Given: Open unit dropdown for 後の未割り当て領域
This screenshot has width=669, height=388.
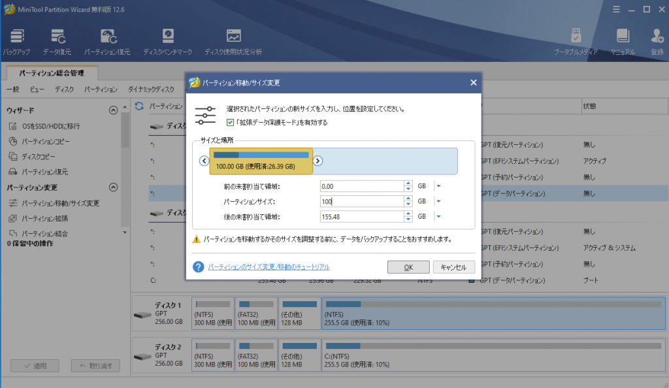Looking at the screenshot, I should tap(438, 217).
